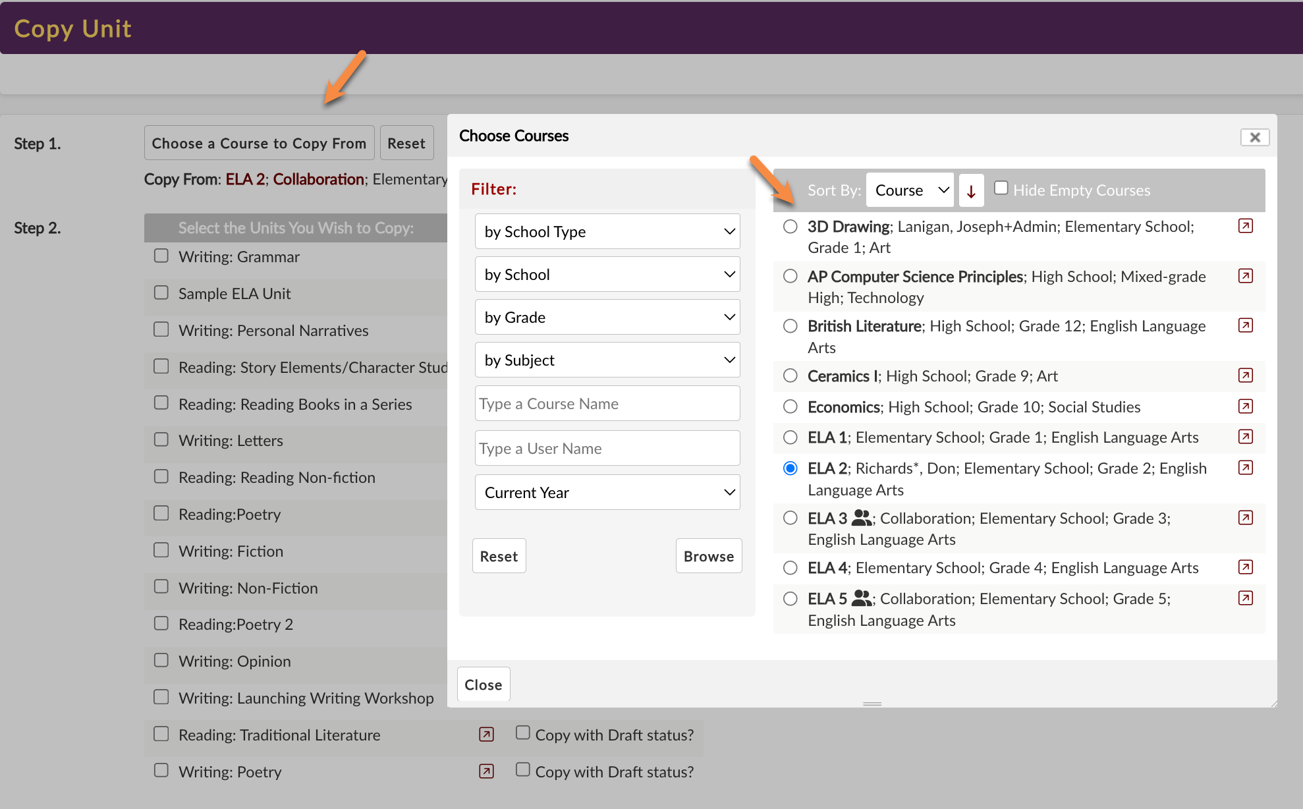Enable Hide Empty Courses checkbox
Image resolution: width=1303 pixels, height=809 pixels.
tap(1001, 188)
